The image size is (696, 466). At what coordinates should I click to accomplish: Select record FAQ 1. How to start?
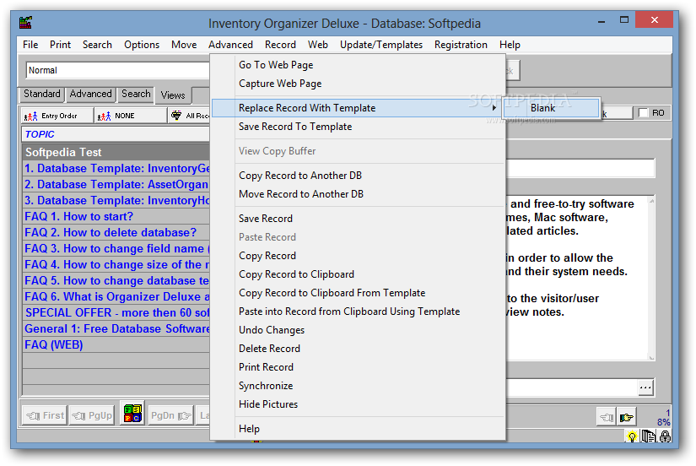(116, 216)
